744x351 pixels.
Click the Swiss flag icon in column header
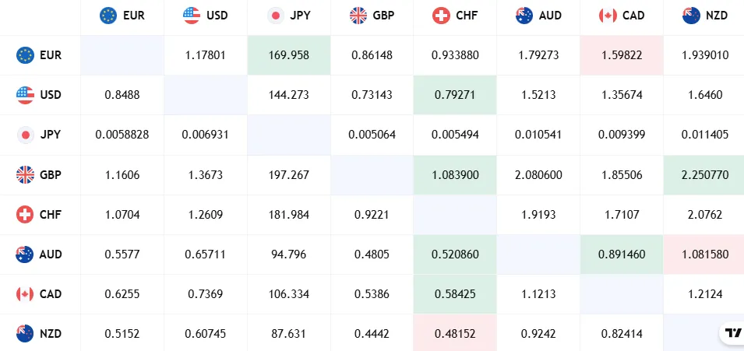point(442,15)
